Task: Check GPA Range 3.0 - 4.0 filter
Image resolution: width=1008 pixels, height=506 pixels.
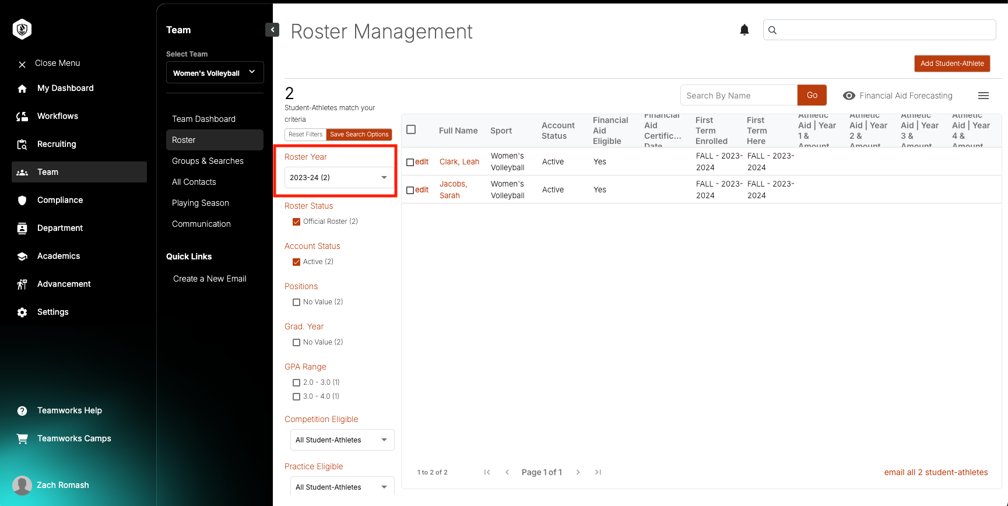Action: point(296,396)
